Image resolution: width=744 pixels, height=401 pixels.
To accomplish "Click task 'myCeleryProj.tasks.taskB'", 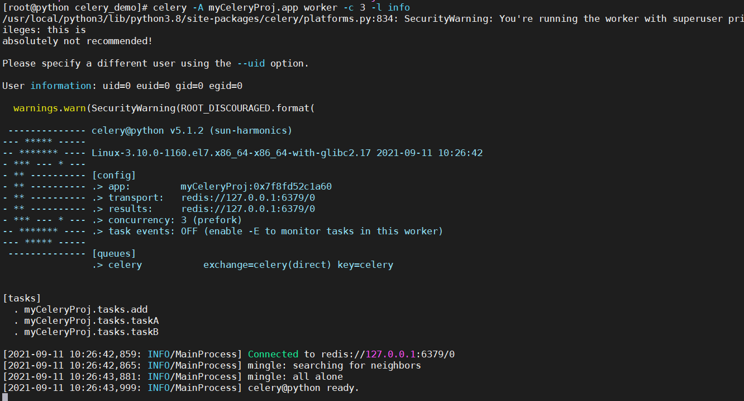I will coord(92,332).
